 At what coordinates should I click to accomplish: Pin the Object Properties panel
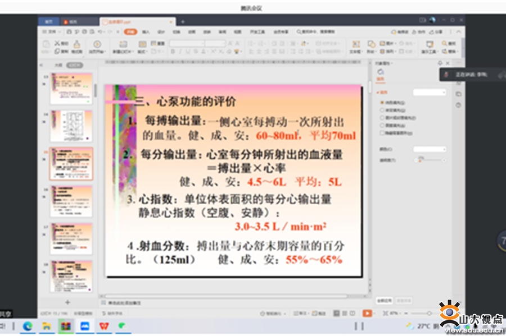click(x=440, y=63)
